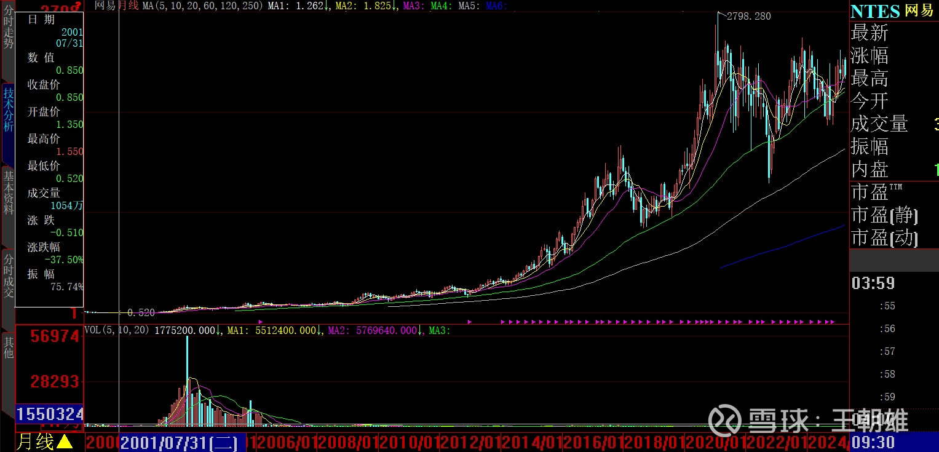
Task: Click the blue MA6 label
Action: 496,6
